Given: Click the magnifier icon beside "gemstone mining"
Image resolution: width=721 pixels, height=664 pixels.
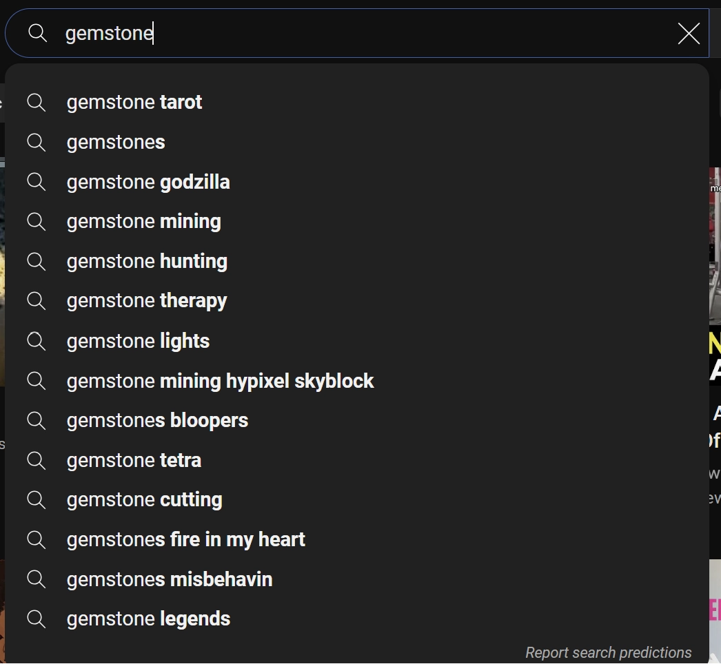Looking at the screenshot, I should [36, 221].
